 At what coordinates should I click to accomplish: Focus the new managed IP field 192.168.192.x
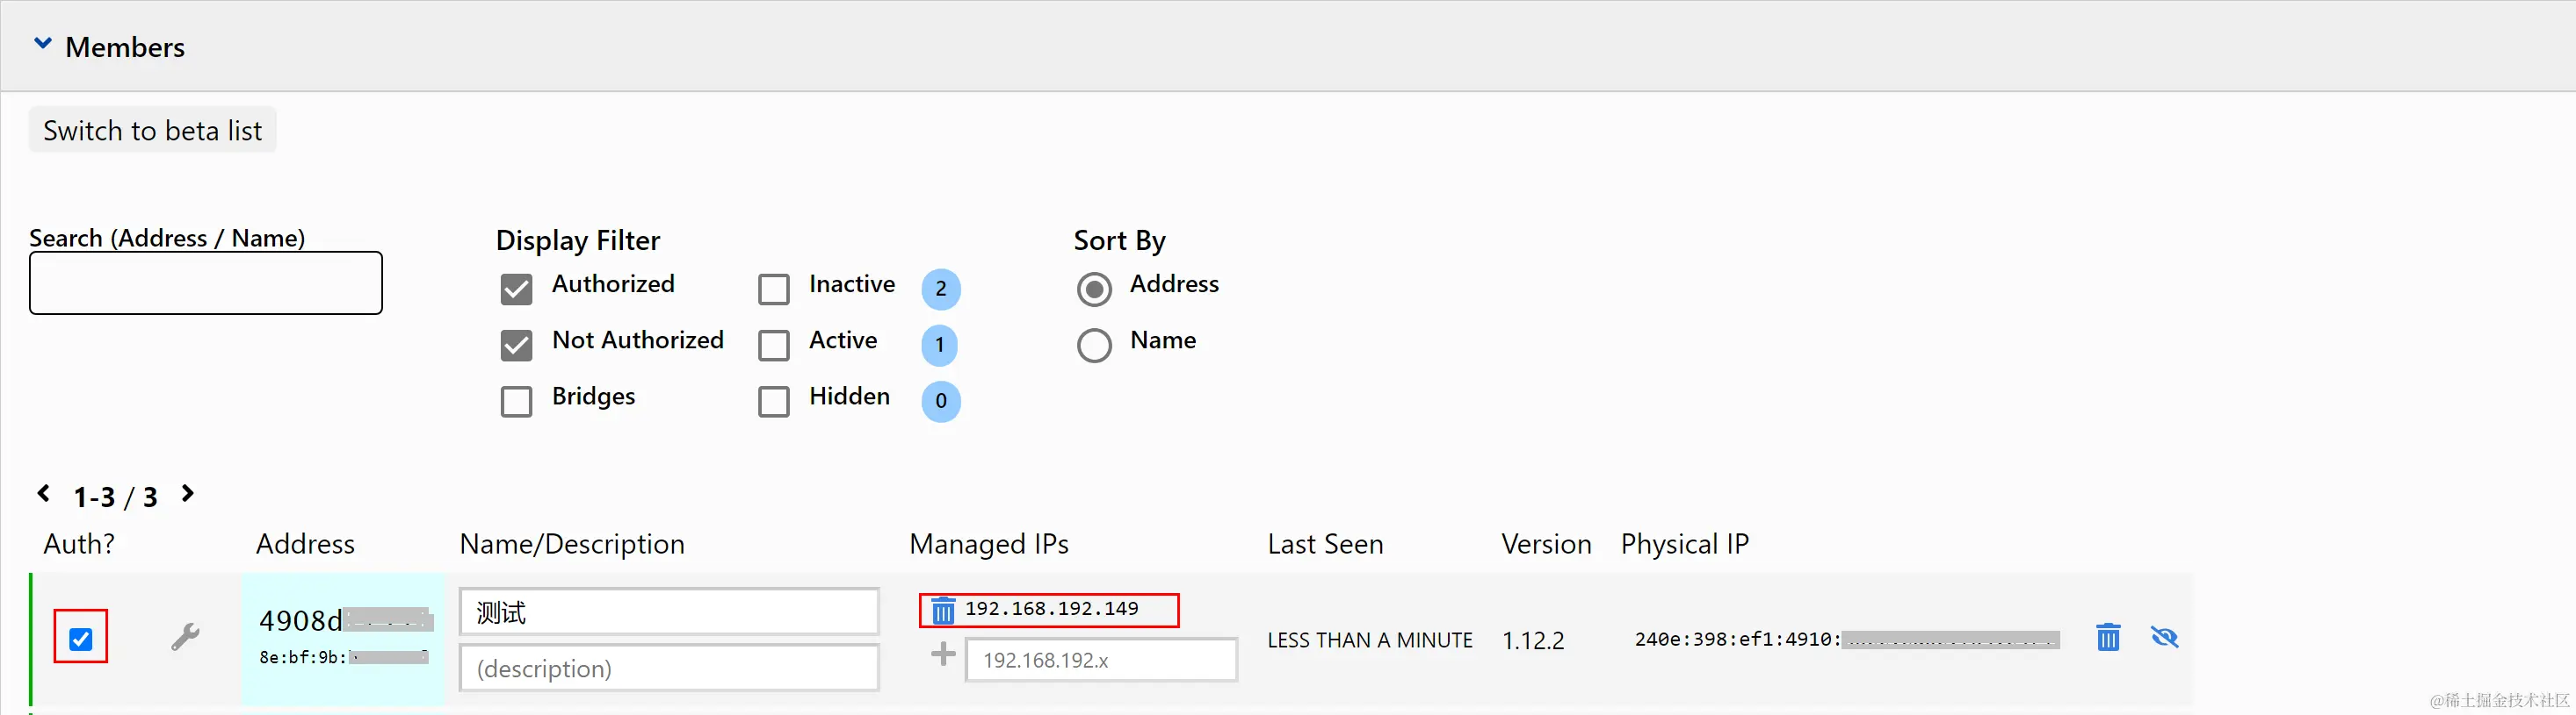[x=1101, y=660]
